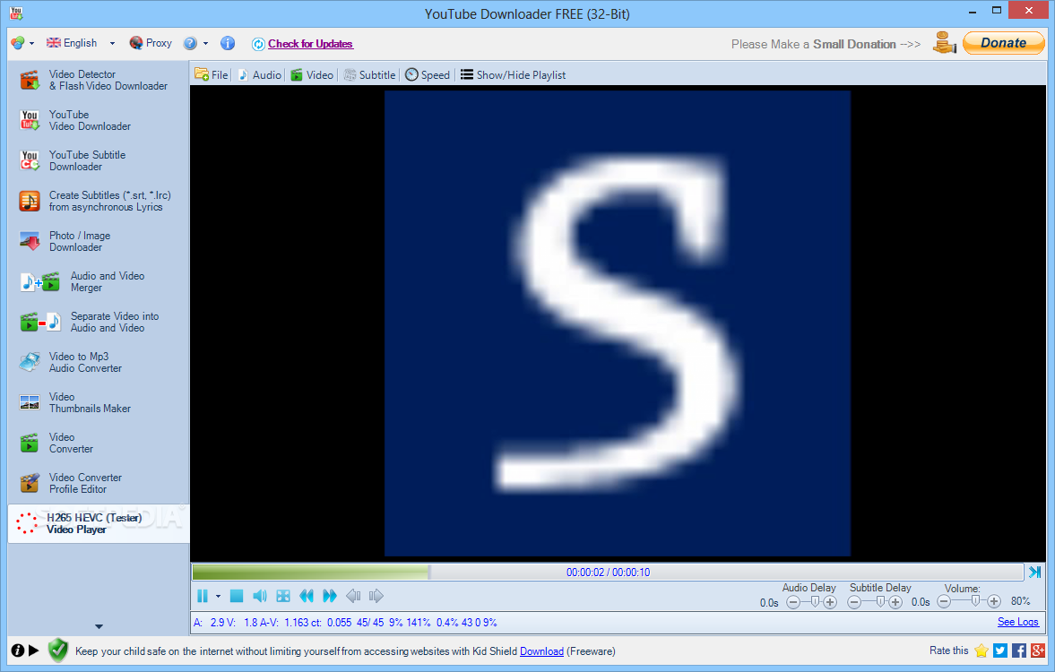Click the black info icon in bottom bar

(x=18, y=650)
